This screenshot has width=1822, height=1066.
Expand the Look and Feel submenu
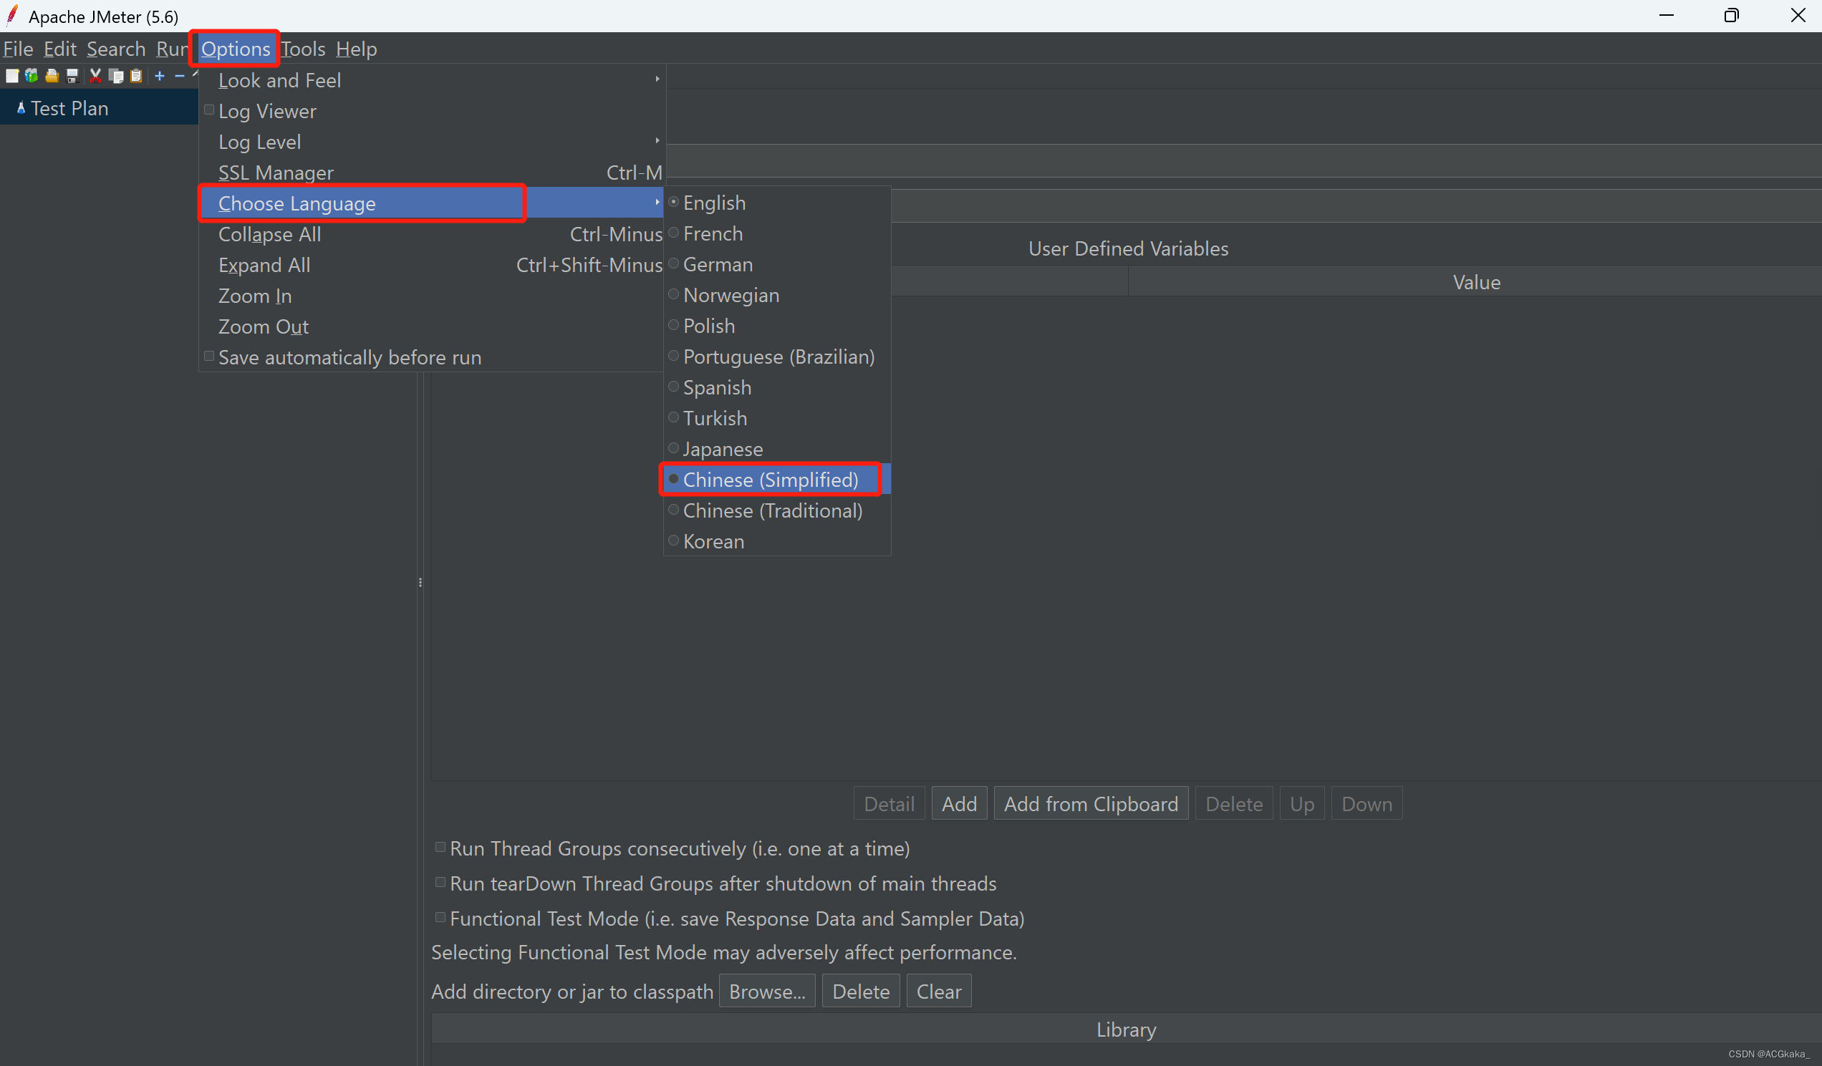(x=433, y=80)
